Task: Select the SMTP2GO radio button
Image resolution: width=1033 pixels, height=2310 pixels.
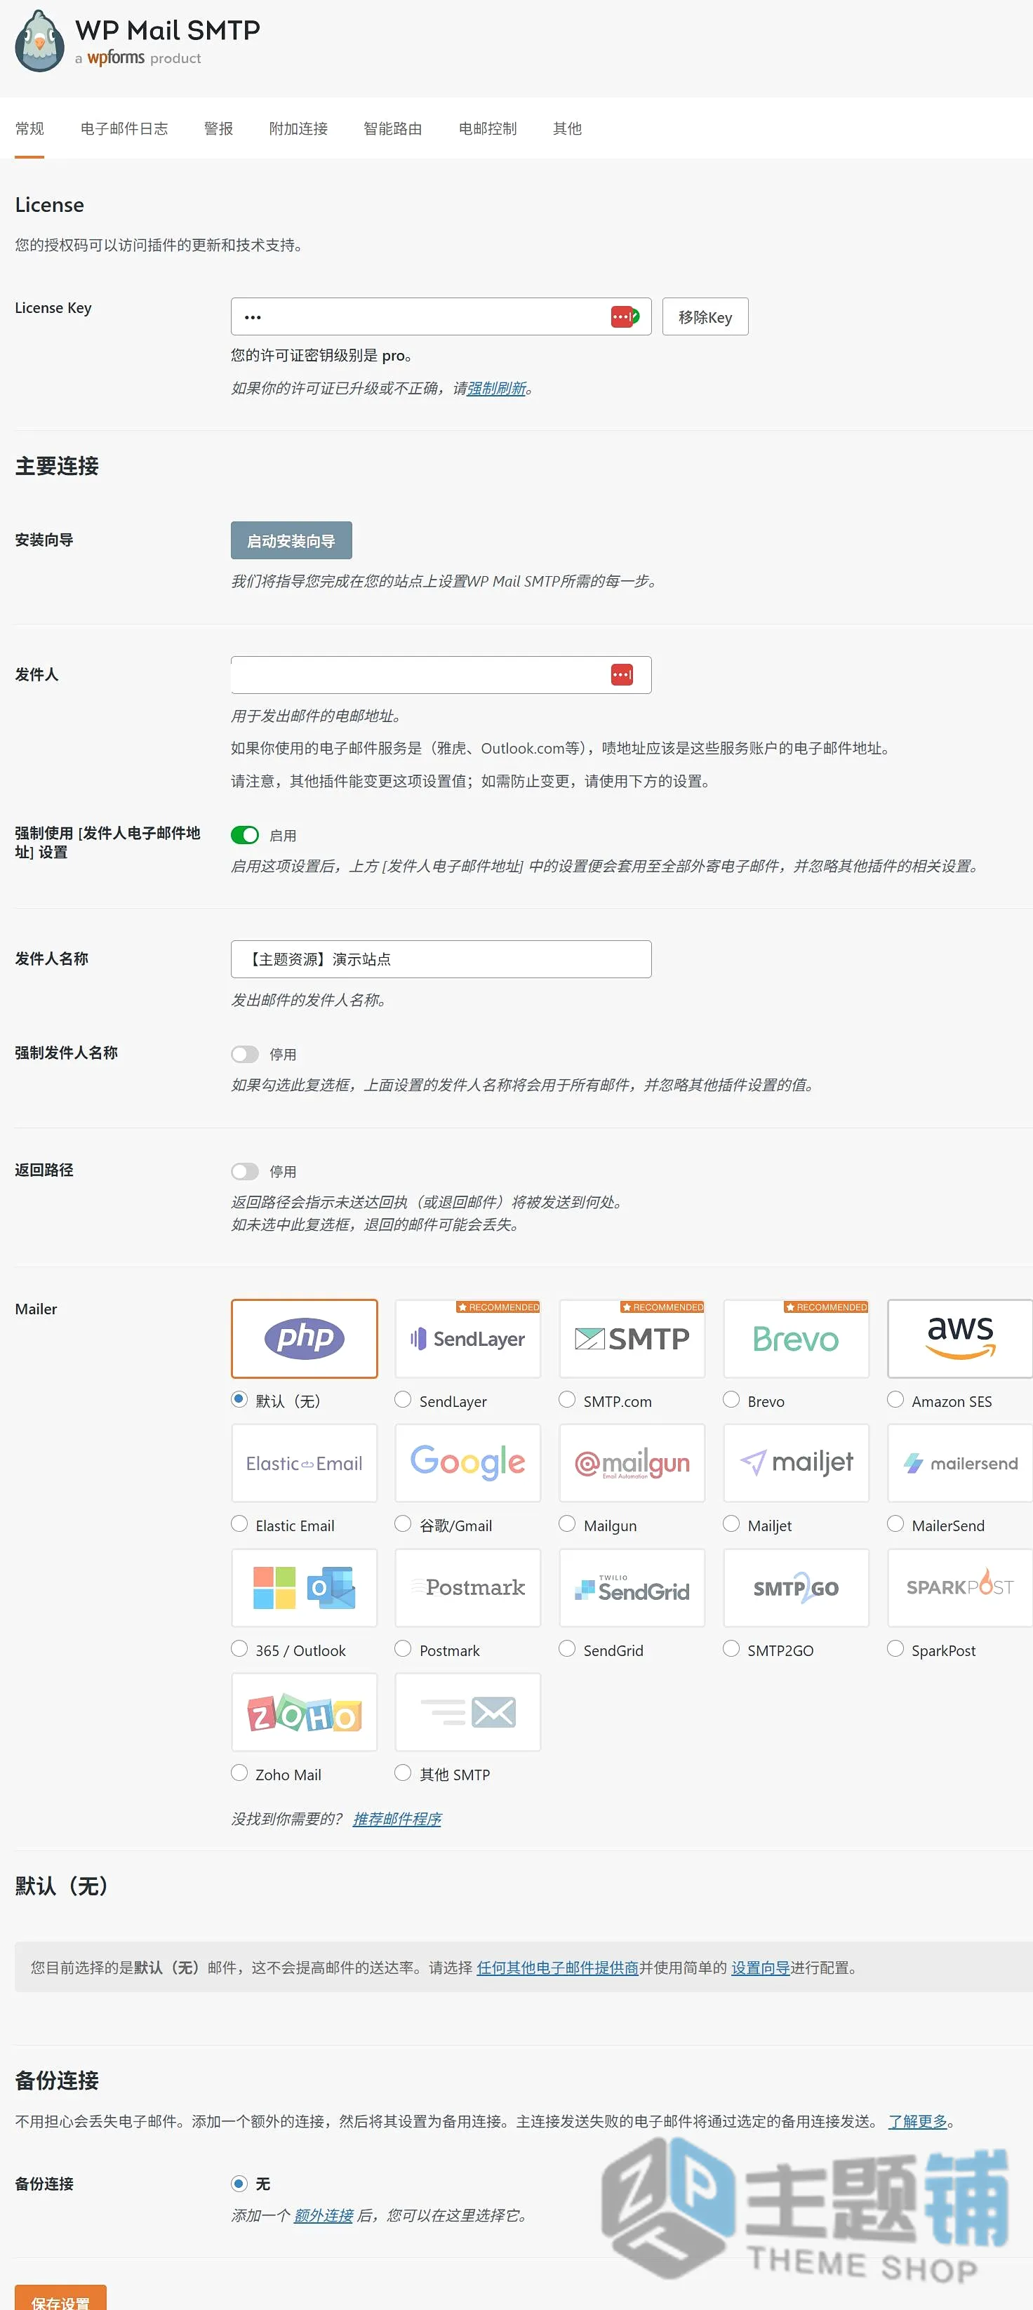Action: pyautogui.click(x=732, y=1648)
